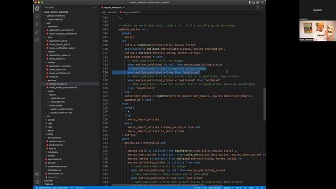Click the 'services' breadcrumb segment

click(112, 12)
